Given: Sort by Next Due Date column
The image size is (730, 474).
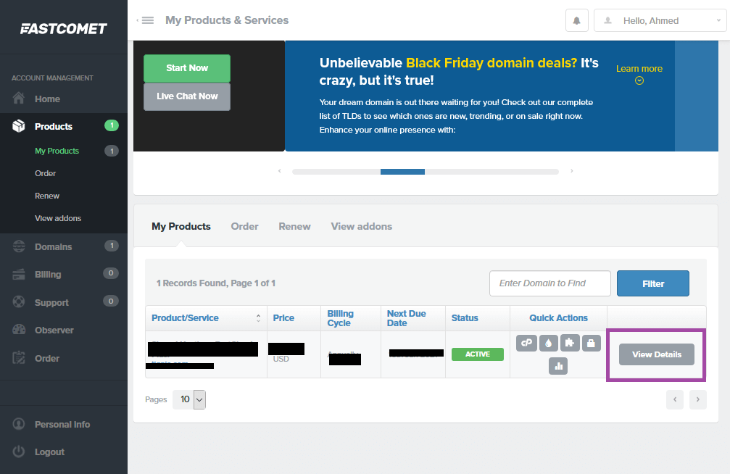Looking at the screenshot, I should pyautogui.click(x=413, y=318).
